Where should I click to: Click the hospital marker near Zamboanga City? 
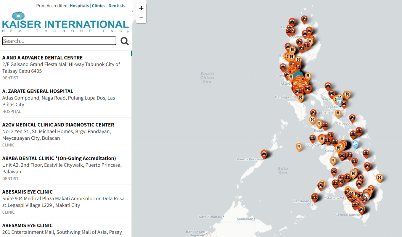click(315, 197)
